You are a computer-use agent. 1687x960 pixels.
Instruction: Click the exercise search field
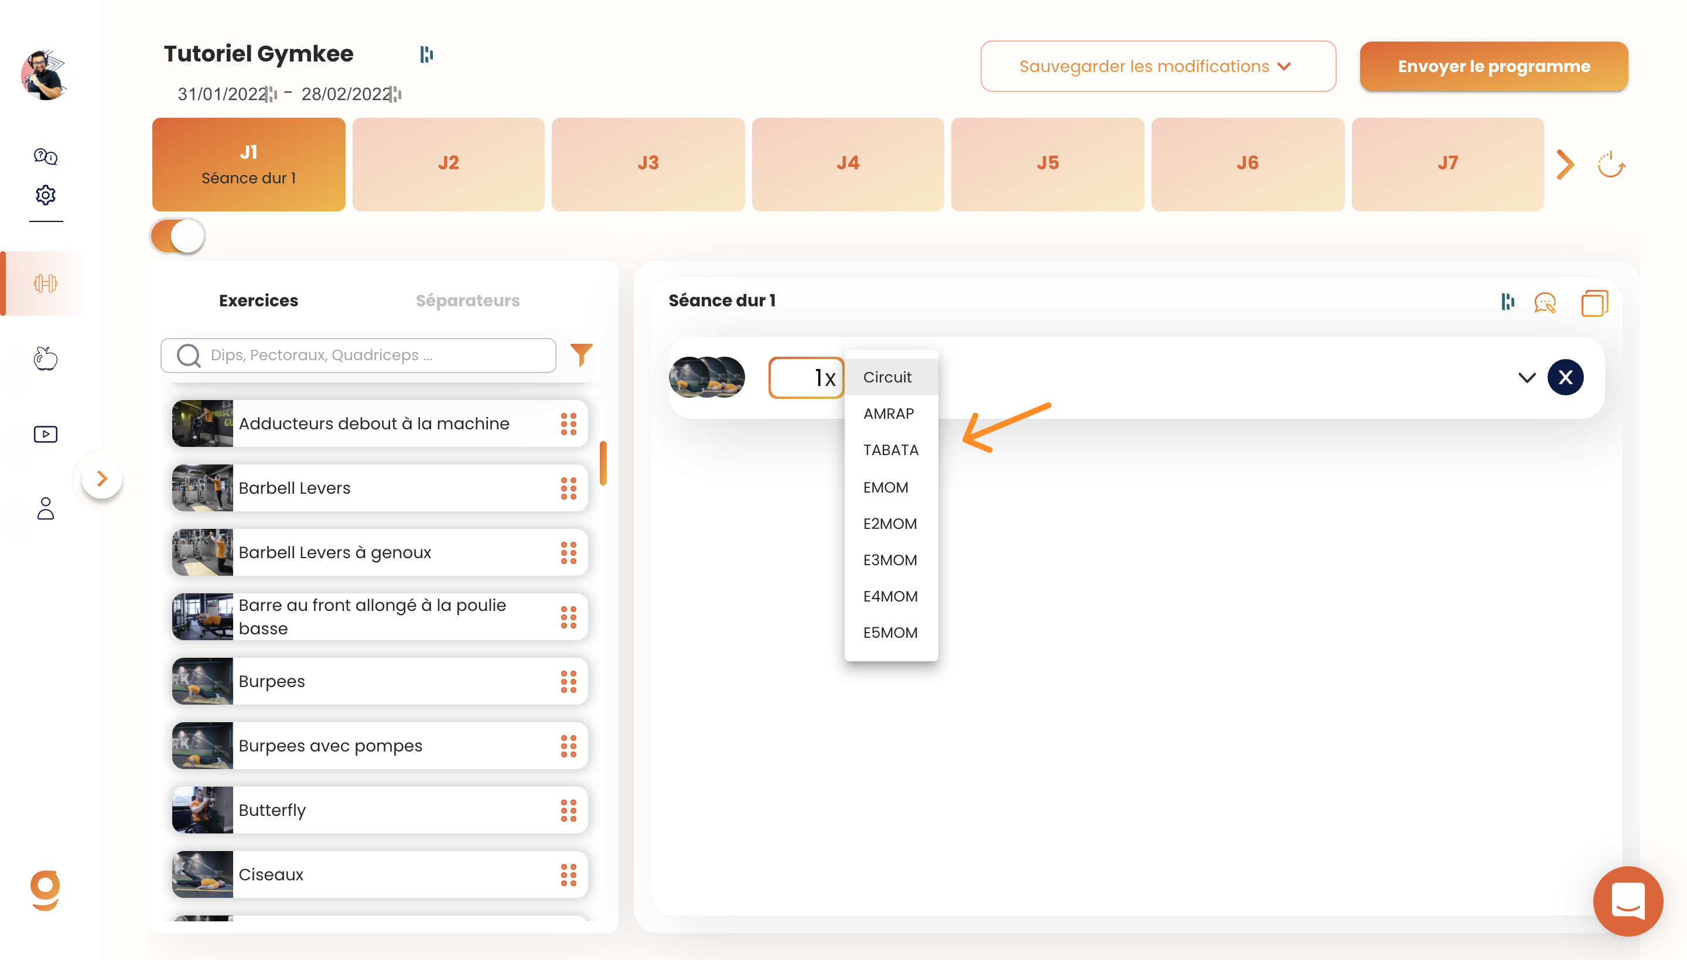358,356
